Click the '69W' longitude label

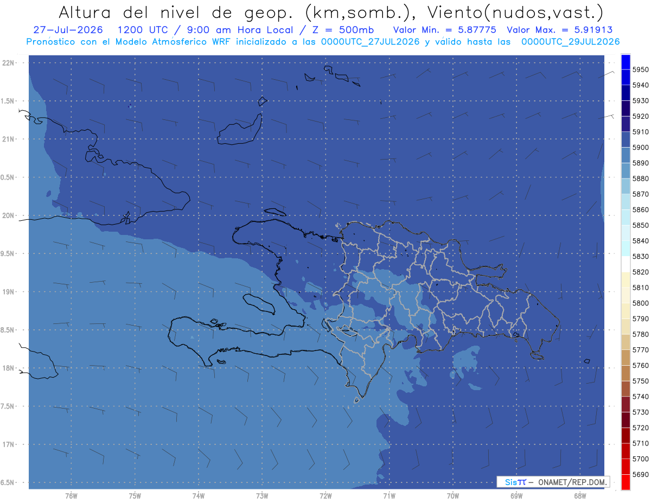(x=516, y=496)
